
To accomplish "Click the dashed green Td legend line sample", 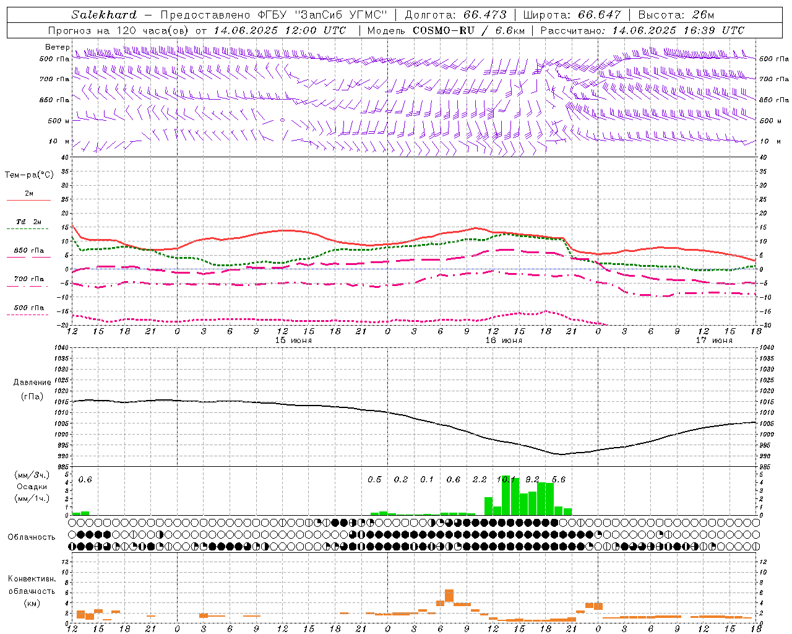I will click(28, 229).
